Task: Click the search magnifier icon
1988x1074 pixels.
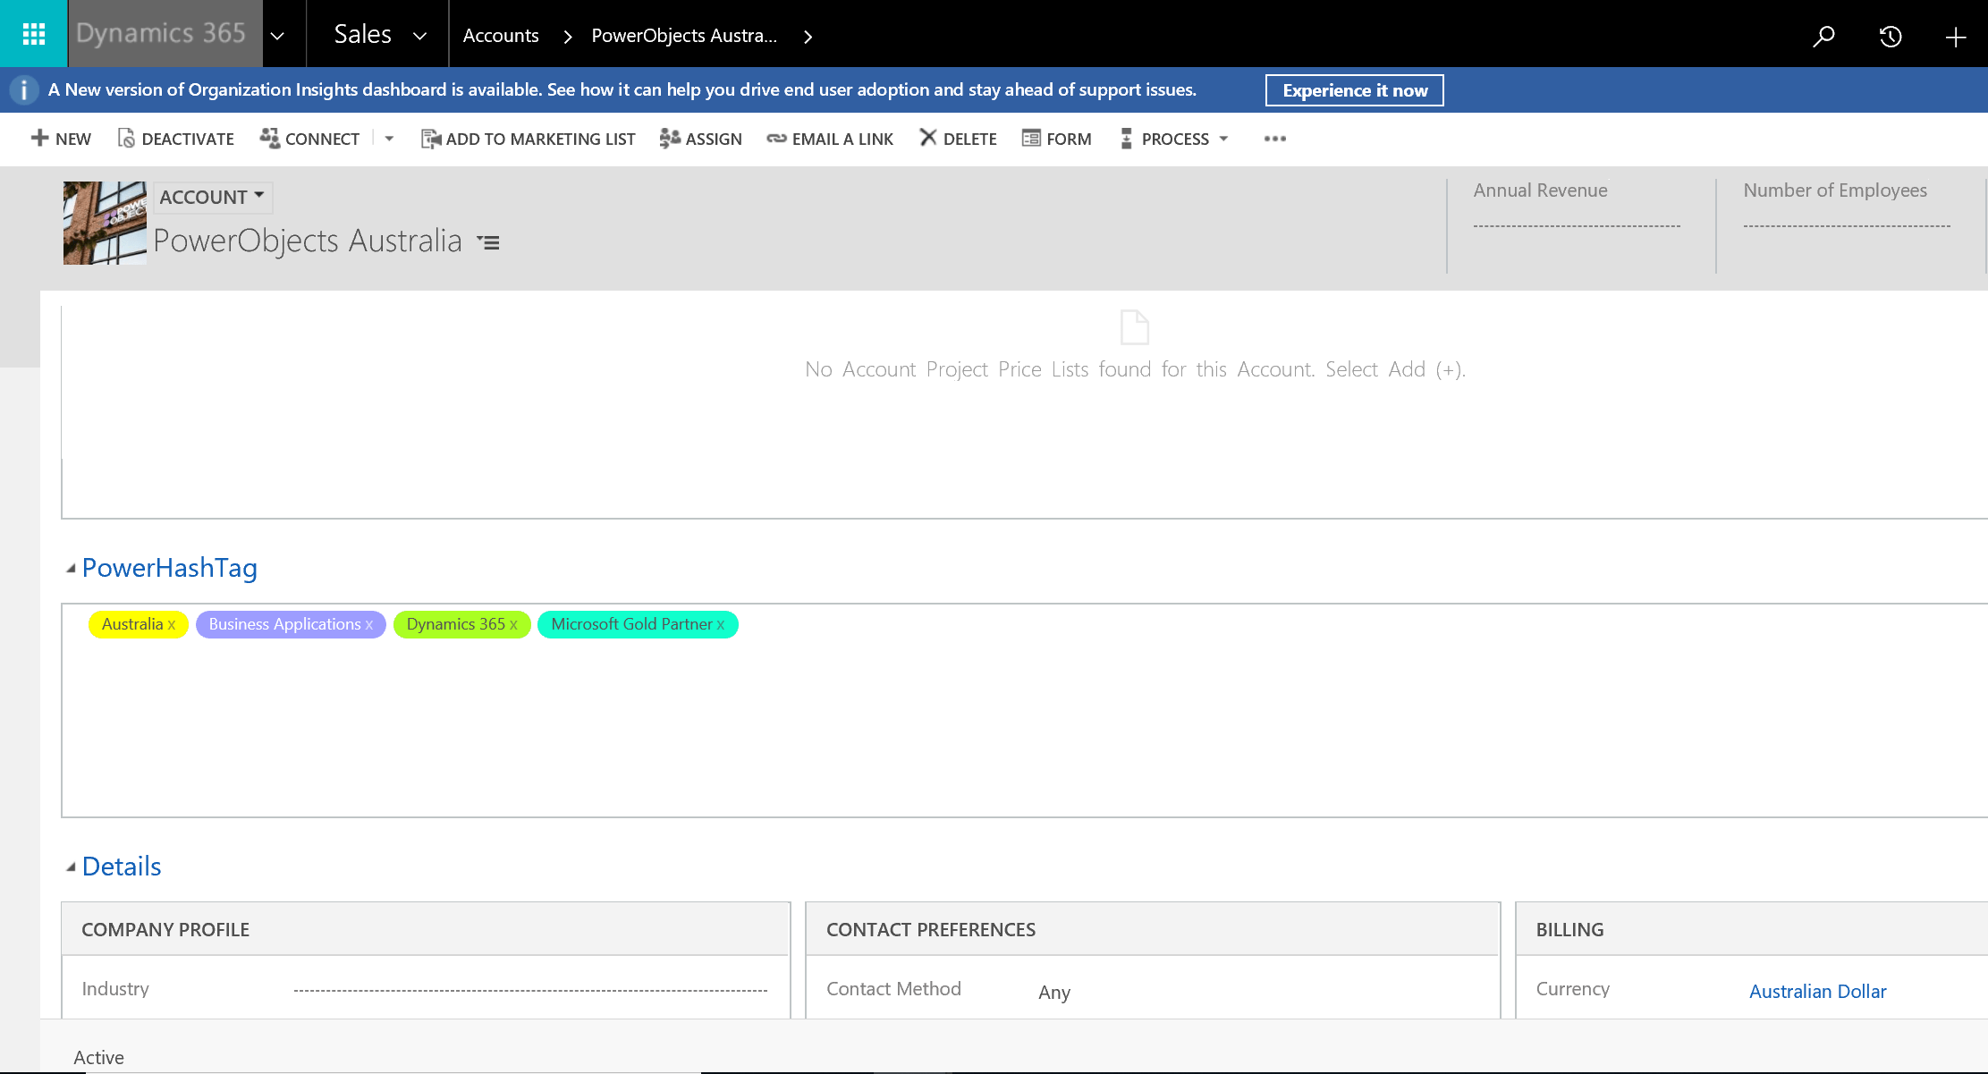Action: (1823, 36)
